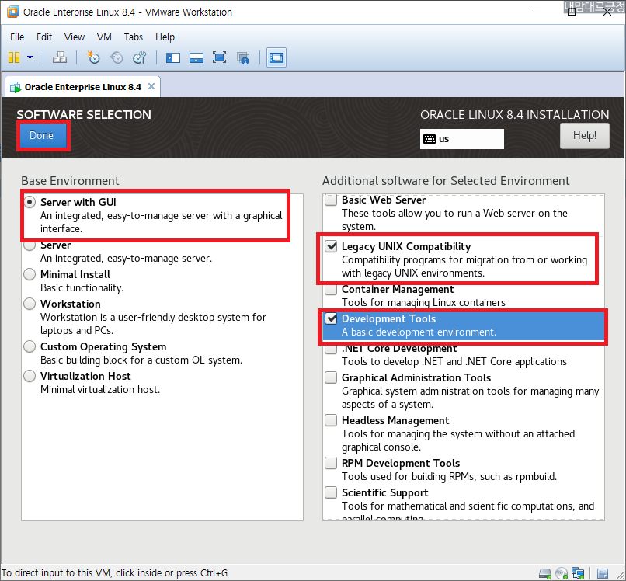Check the Headless Management checkbox

click(331, 420)
